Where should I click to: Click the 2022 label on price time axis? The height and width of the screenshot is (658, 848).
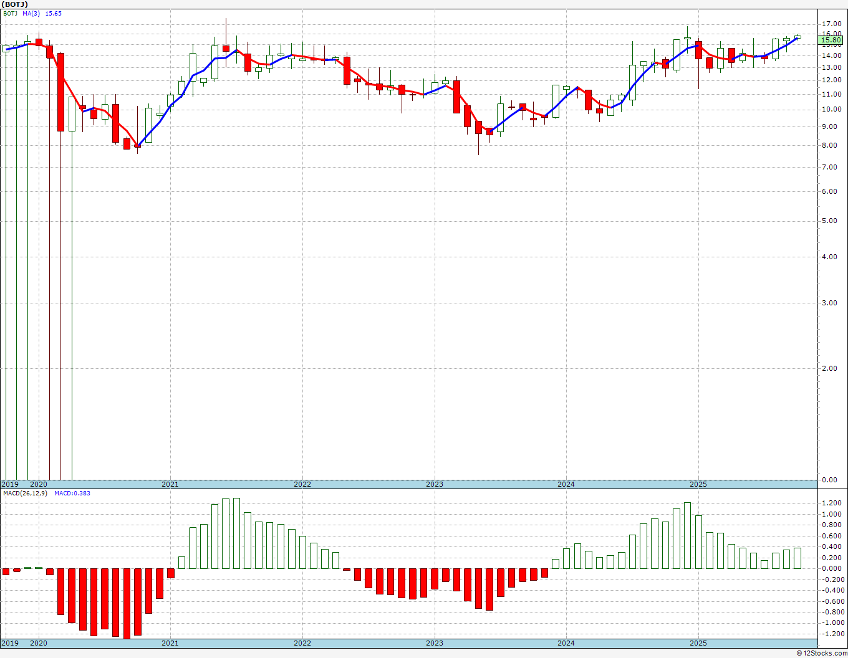point(302,484)
